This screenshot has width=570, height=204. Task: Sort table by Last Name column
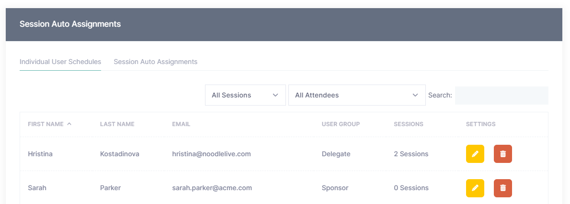[117, 124]
